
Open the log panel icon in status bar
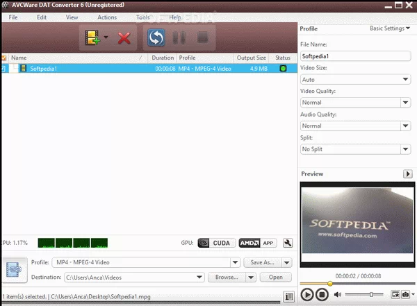click(x=289, y=296)
